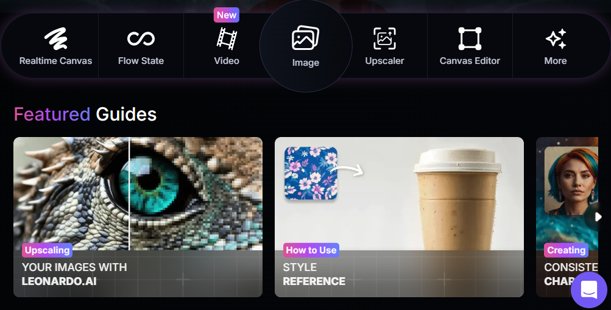Launch the Canvas Editor square icon

point(470,38)
